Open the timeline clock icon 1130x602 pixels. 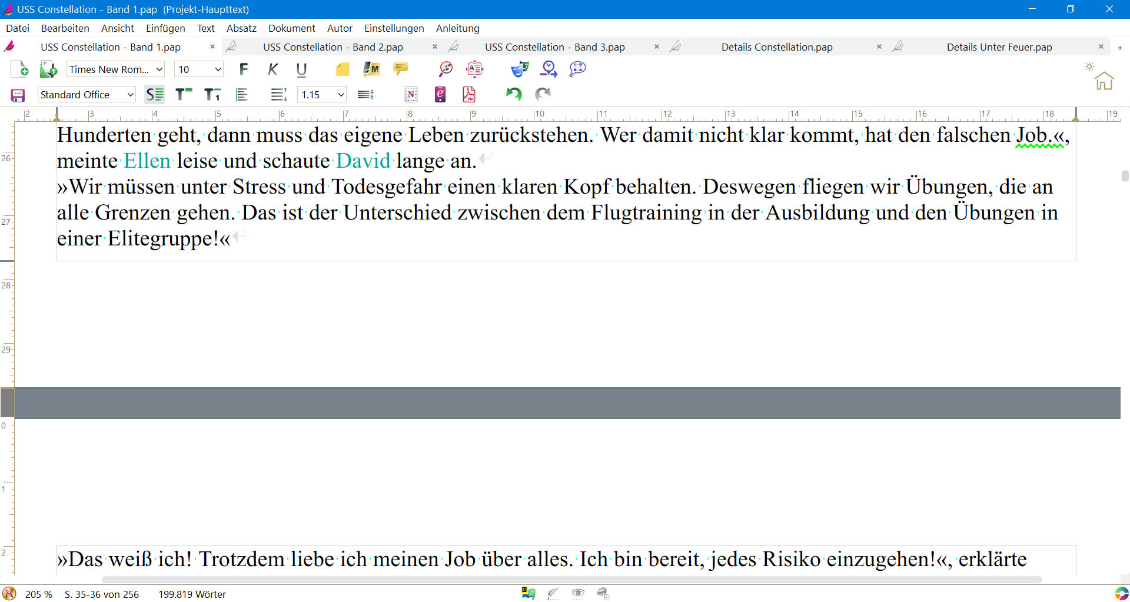point(549,69)
